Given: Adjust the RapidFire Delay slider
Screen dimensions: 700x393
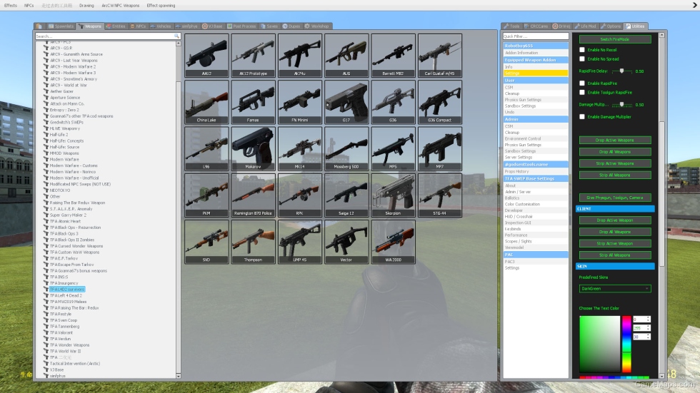Looking at the screenshot, I should 621,71.
